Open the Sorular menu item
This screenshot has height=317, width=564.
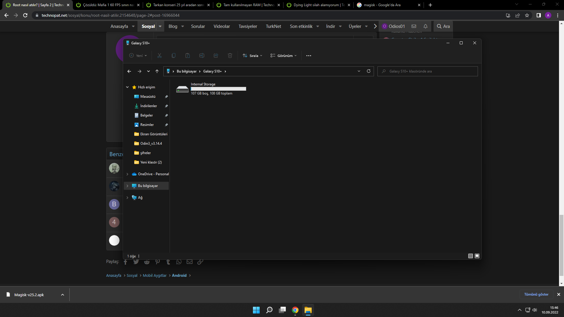tap(198, 26)
